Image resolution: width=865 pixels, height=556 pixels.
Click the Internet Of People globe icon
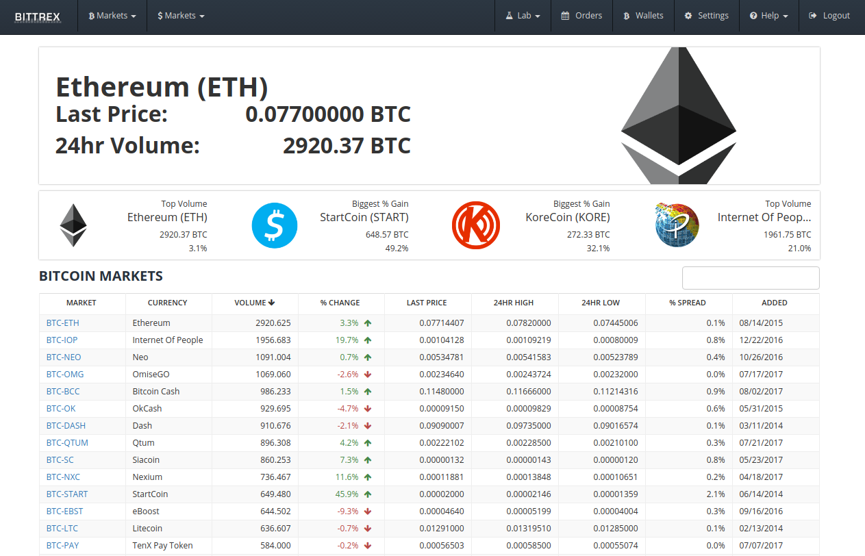coord(677,225)
